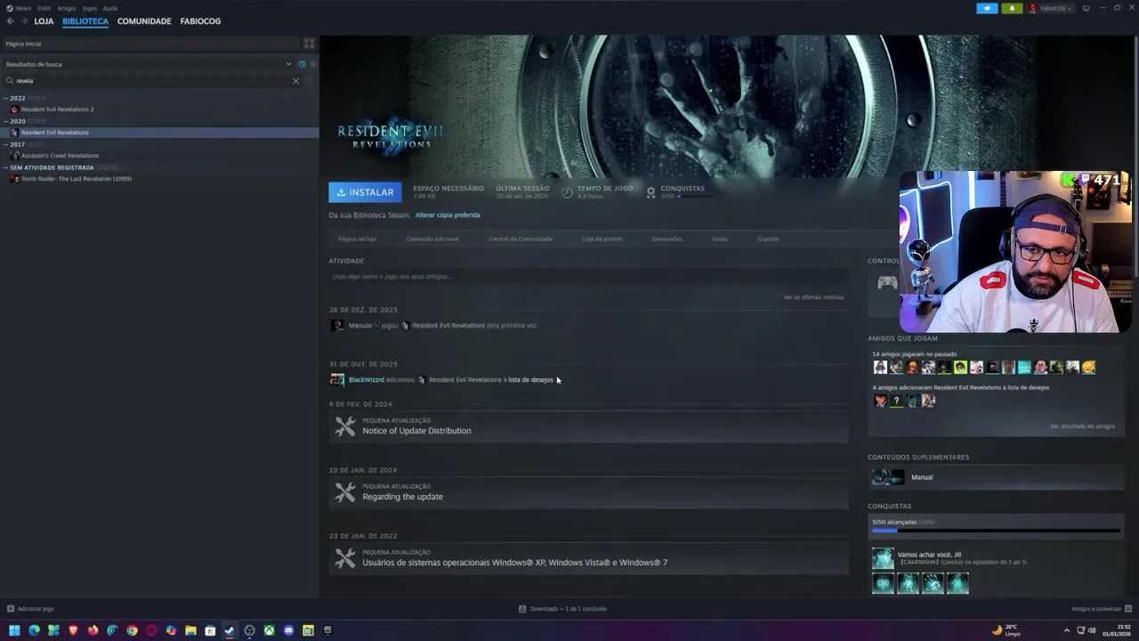Image resolution: width=1139 pixels, height=641 pixels.
Task: Toggle sort by recent activity clock icon
Action: [x=302, y=64]
